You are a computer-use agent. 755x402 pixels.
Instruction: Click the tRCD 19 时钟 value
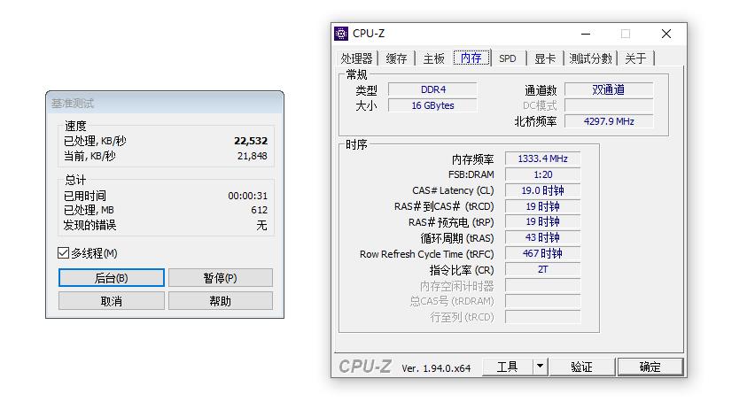(542, 206)
